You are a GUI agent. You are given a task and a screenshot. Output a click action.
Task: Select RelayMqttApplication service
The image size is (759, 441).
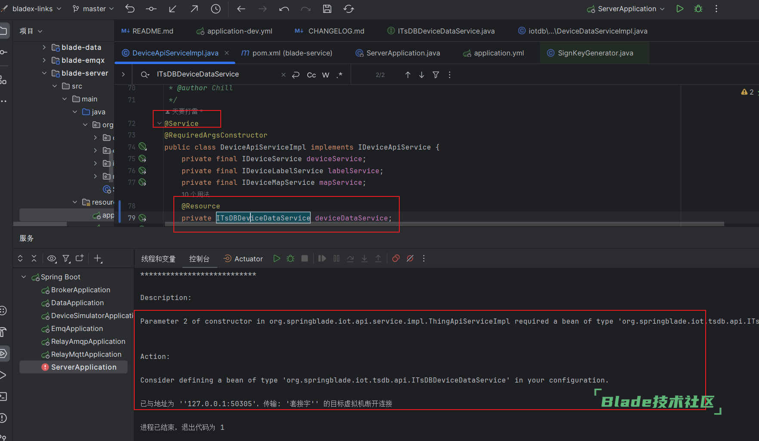[x=86, y=354]
